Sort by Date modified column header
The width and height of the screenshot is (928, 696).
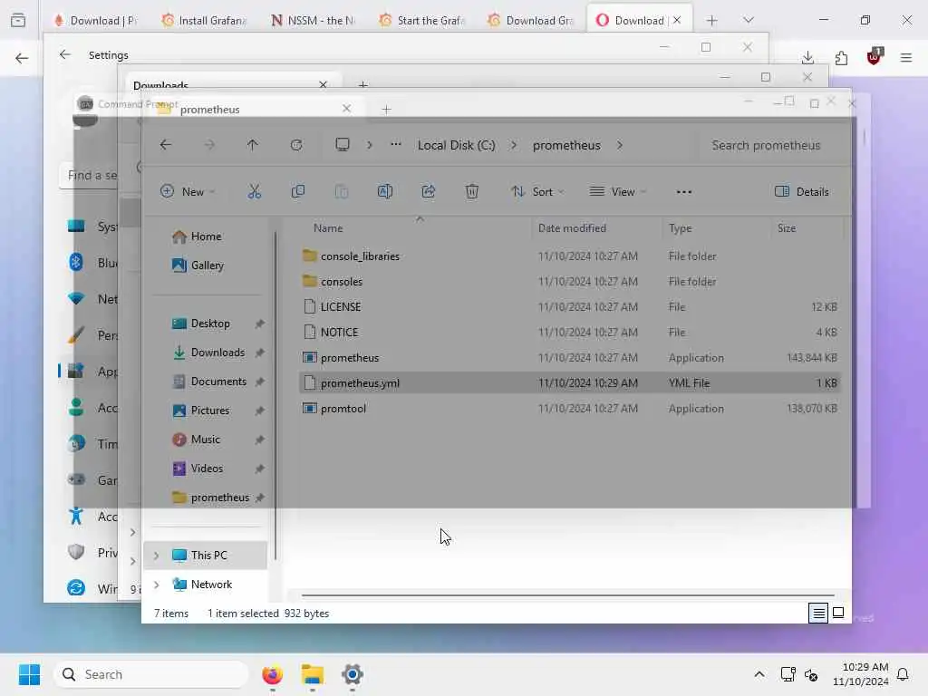[x=572, y=227]
